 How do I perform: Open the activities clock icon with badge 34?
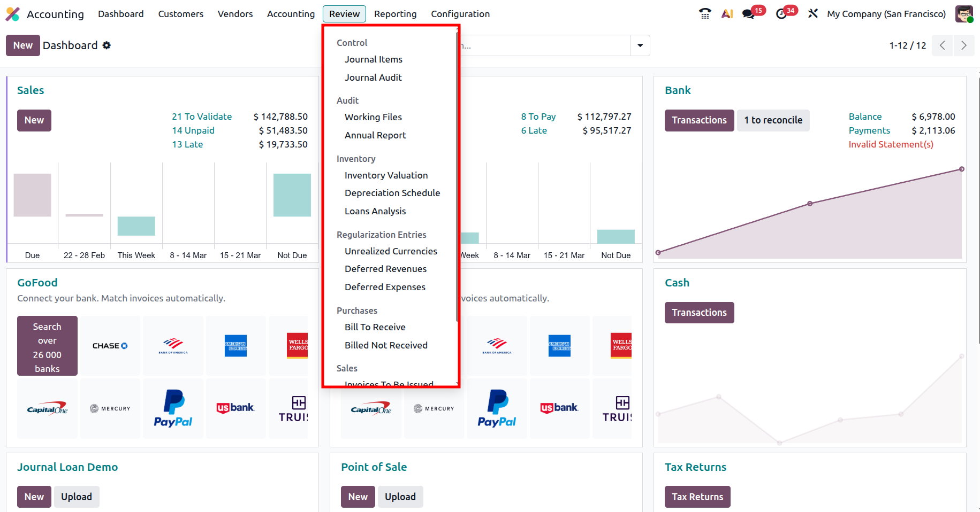[781, 14]
